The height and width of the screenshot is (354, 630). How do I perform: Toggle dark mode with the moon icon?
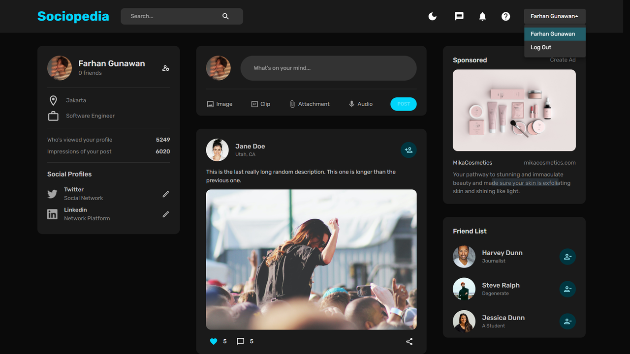point(432,16)
